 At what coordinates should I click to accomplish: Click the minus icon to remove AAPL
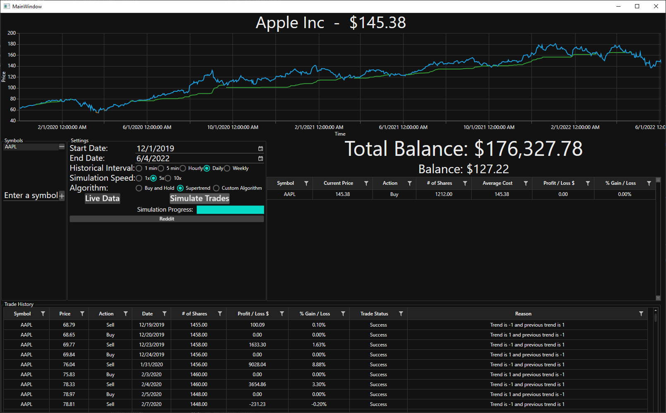click(x=62, y=146)
